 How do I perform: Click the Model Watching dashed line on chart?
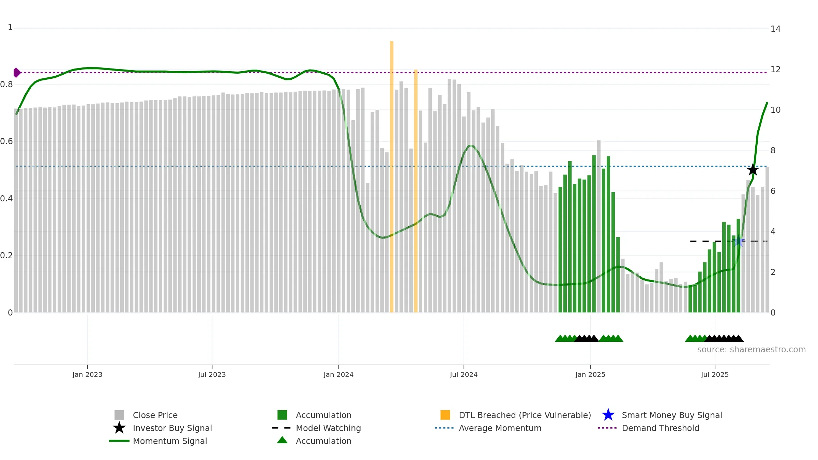706,241
